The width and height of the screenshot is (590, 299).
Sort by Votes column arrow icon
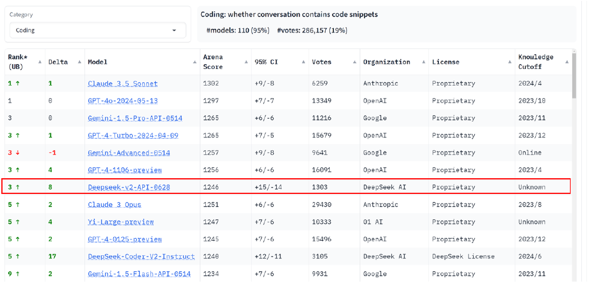[x=355, y=62]
